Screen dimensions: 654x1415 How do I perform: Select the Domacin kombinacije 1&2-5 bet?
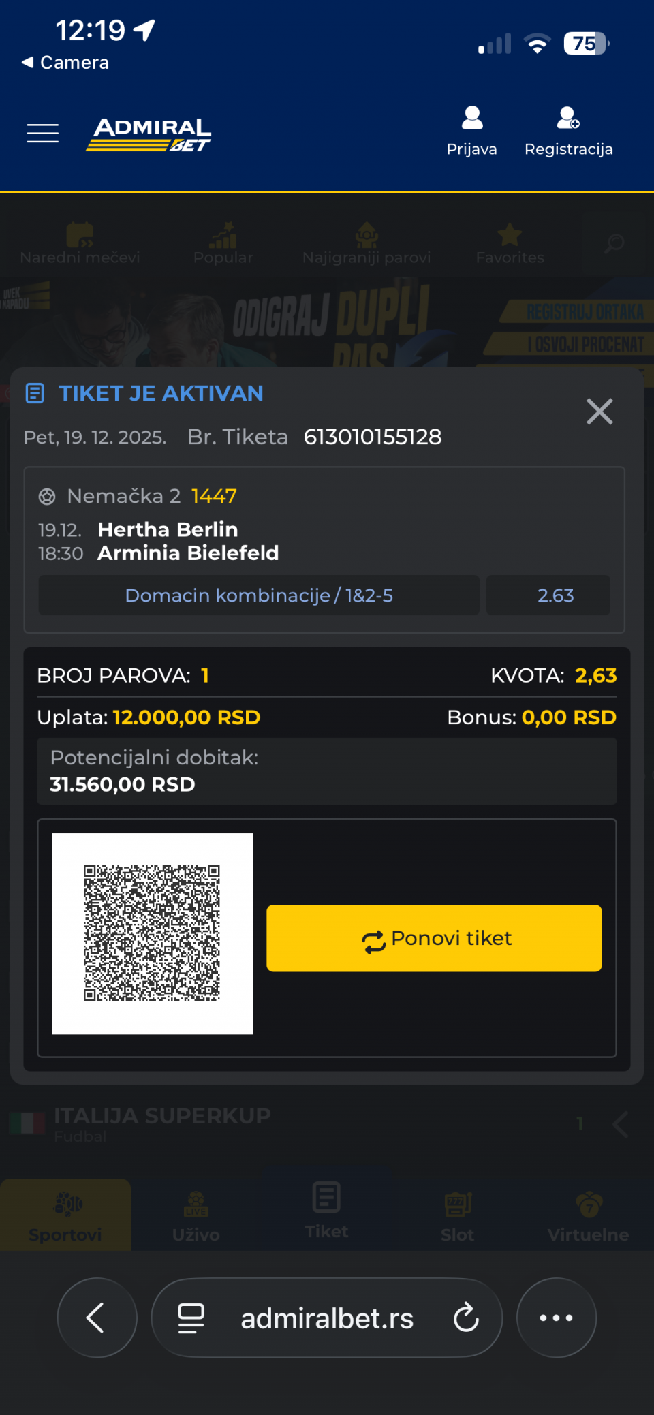(x=259, y=595)
